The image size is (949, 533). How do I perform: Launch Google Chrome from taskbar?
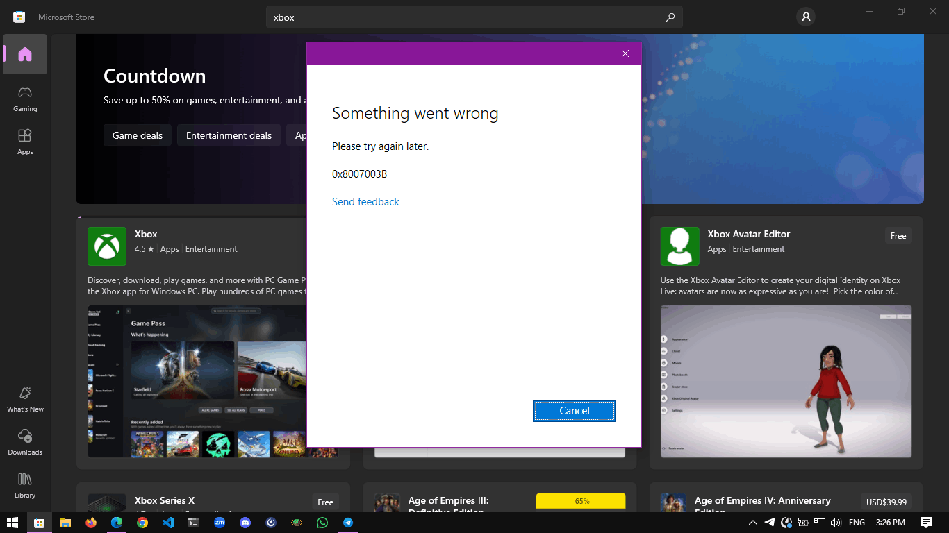[x=142, y=523]
